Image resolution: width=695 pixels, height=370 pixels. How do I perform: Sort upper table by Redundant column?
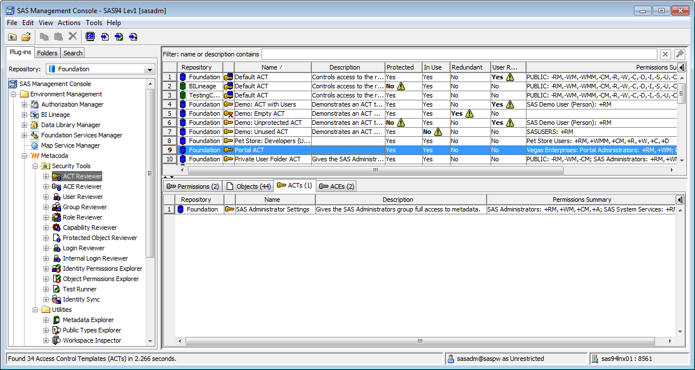coord(470,67)
